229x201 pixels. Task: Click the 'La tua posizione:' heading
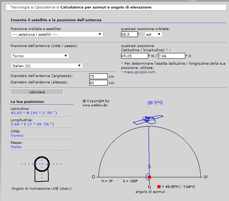coord(28,102)
